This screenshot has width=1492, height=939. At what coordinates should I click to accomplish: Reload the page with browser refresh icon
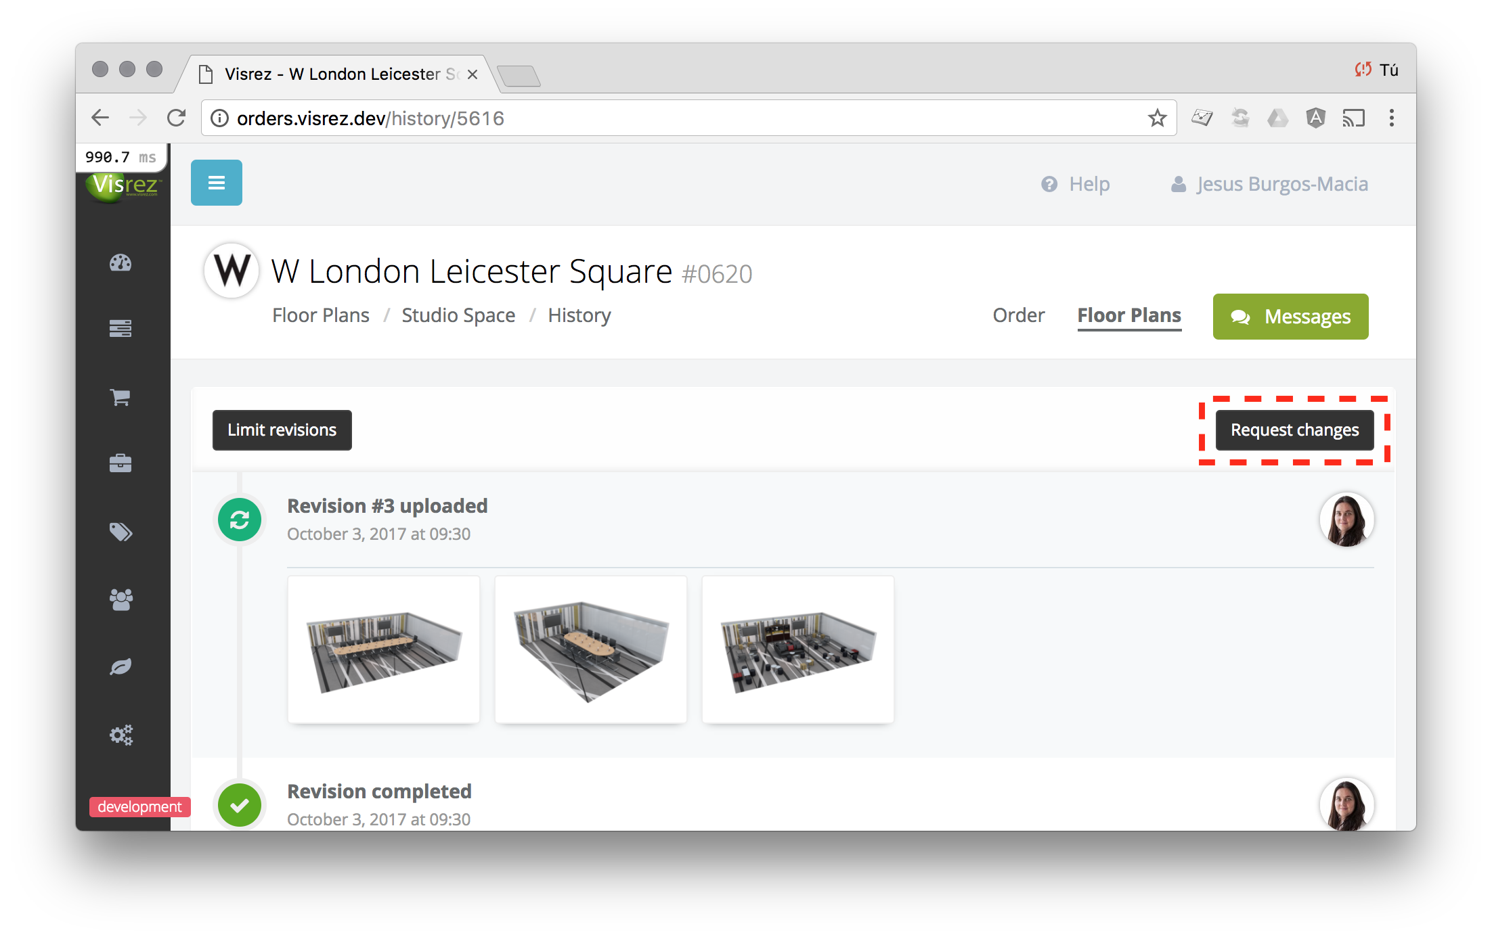(177, 118)
